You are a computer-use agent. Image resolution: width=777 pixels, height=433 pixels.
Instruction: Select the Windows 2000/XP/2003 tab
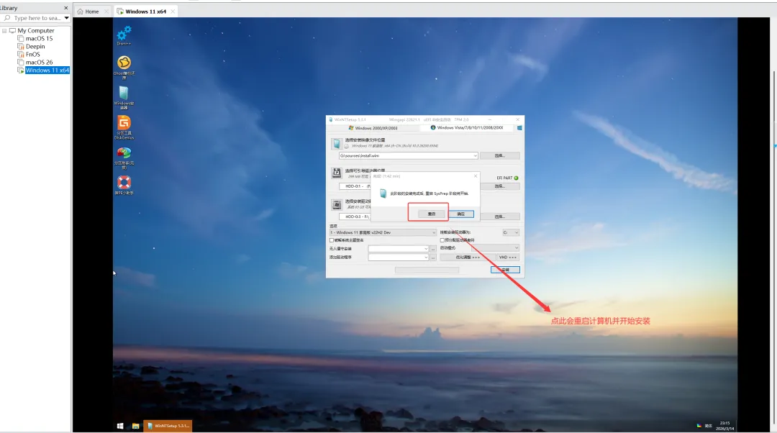click(373, 128)
